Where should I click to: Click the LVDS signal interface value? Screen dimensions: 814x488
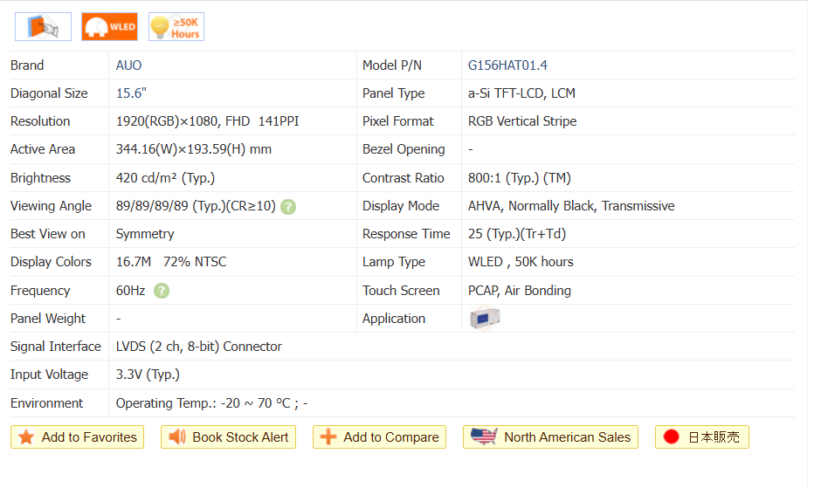click(x=198, y=347)
